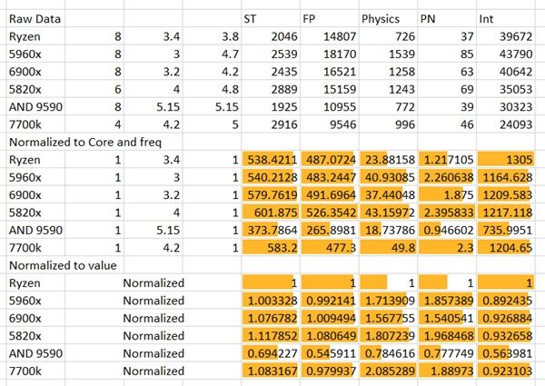This screenshot has width=545, height=386.
Task: Click the 'ST' column header cell
Action: tap(271, 19)
